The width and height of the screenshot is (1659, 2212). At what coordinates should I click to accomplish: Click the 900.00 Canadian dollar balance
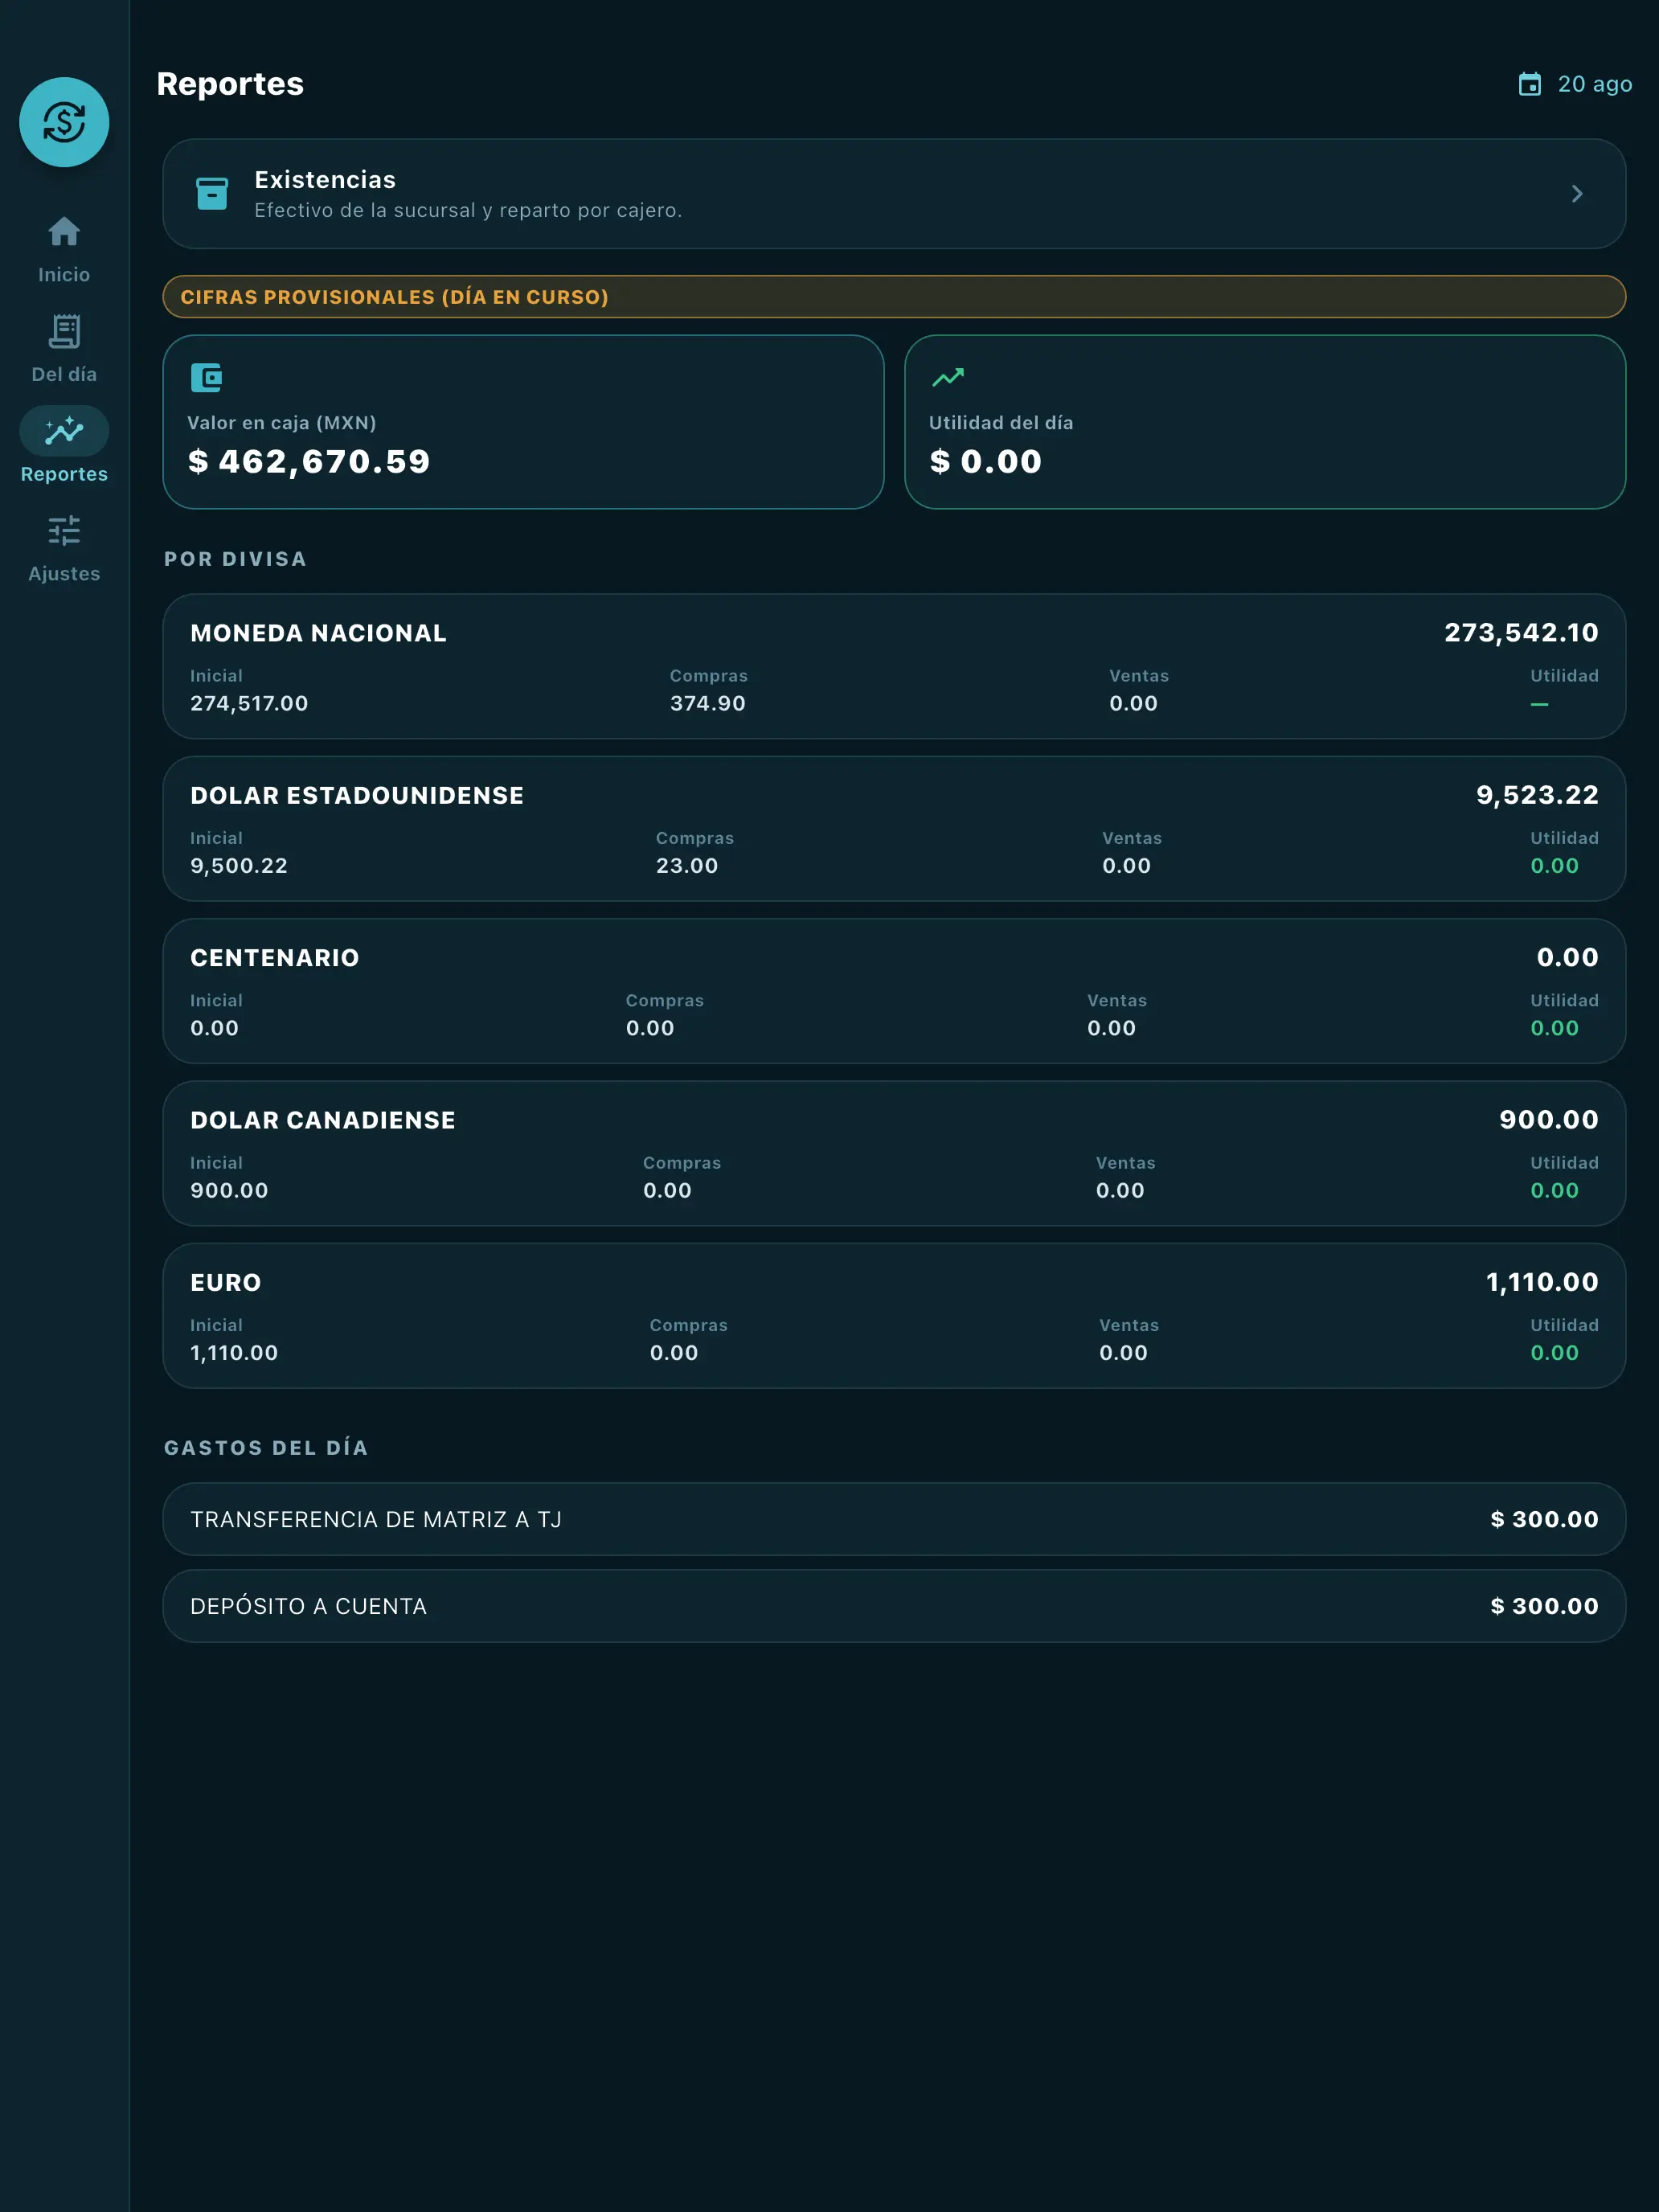pyautogui.click(x=1548, y=1120)
